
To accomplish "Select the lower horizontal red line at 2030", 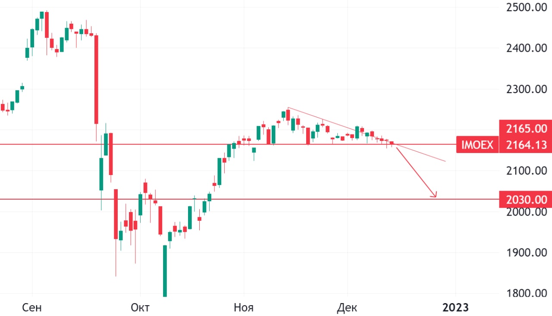I will [259, 199].
